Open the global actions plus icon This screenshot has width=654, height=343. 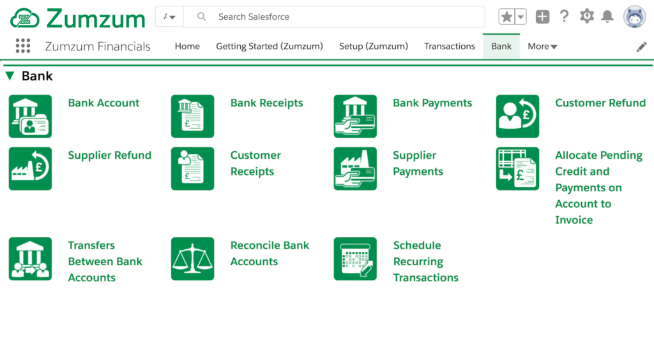542,17
